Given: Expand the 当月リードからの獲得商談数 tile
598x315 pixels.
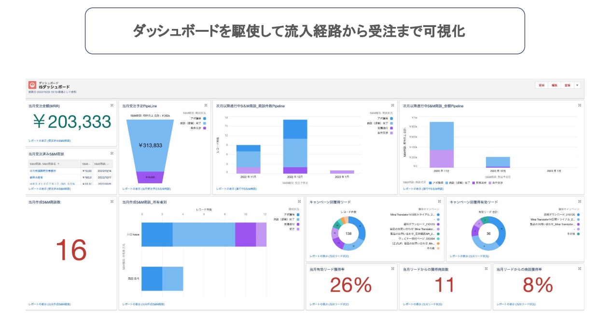Looking at the screenshot, I should (x=486, y=268).
